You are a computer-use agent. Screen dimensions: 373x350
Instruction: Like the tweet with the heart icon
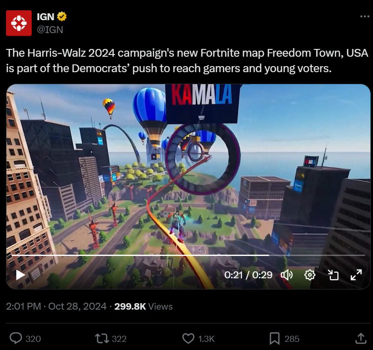(x=188, y=338)
